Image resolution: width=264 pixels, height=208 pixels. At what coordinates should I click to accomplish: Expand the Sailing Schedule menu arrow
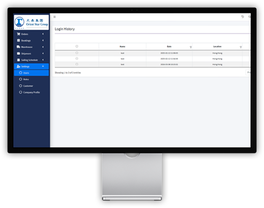[43, 60]
